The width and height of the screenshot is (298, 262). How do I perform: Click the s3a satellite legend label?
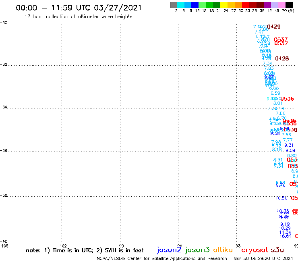pyautogui.click(x=277, y=250)
